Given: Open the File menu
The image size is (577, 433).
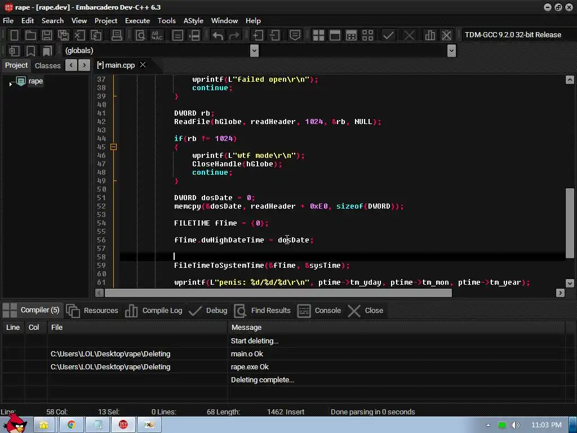Looking at the screenshot, I should [x=8, y=21].
